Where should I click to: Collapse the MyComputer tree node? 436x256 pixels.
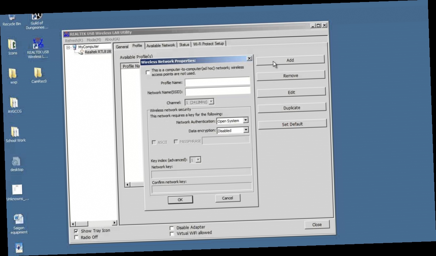coord(68,47)
